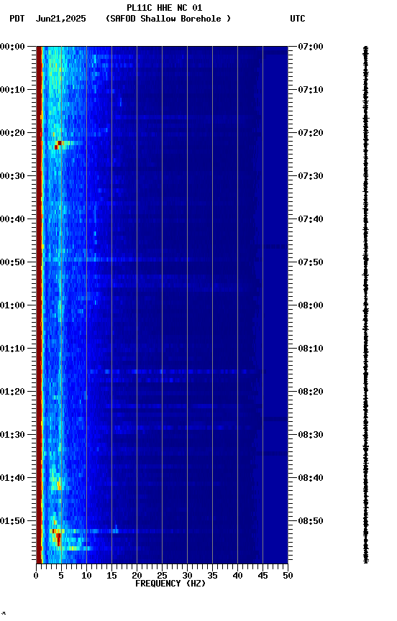Image resolution: width=397 pixels, height=621 pixels.
Task: Click the 01:20 PDT time label
Action: [x=12, y=392]
